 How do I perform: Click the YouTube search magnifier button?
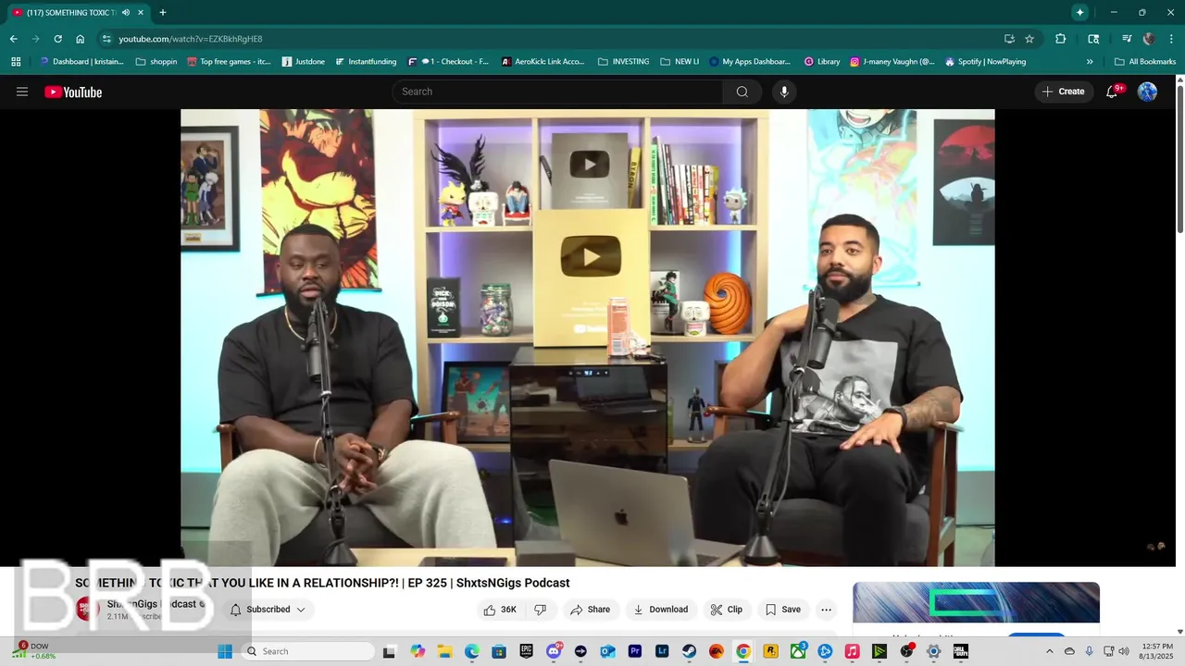[742, 92]
